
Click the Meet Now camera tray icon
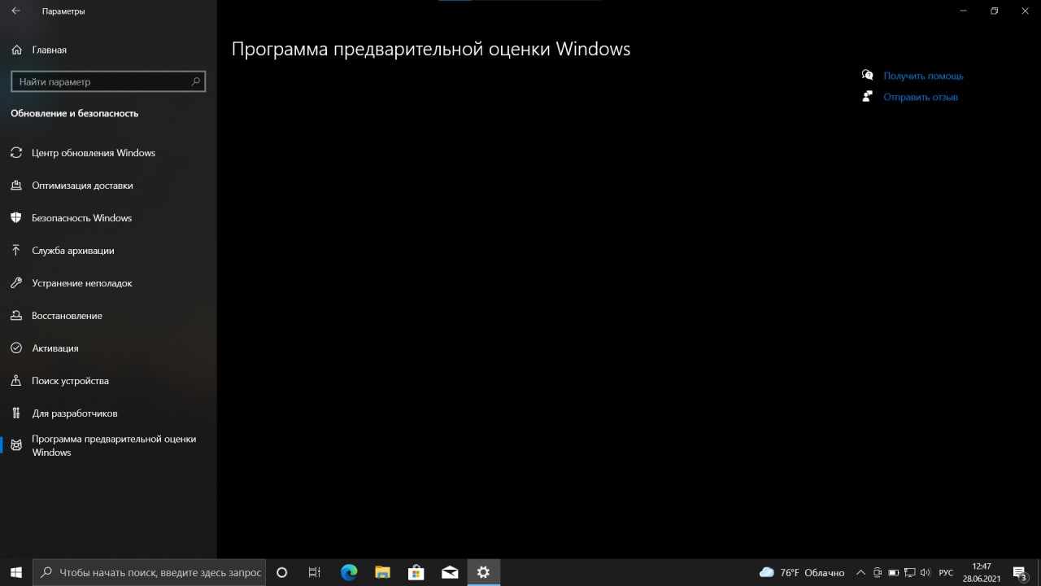pyautogui.click(x=878, y=572)
